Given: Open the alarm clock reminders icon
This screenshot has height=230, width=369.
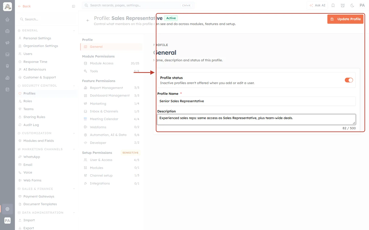Looking at the screenshot, I should click(343, 5).
